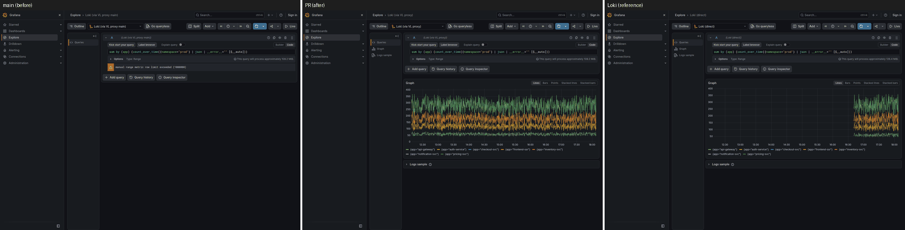Click the share icon in the Loki (reference) toolbar

click(x=876, y=26)
